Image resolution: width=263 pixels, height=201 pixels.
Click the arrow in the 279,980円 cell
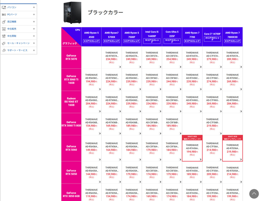pyautogui.click(x=221, y=67)
